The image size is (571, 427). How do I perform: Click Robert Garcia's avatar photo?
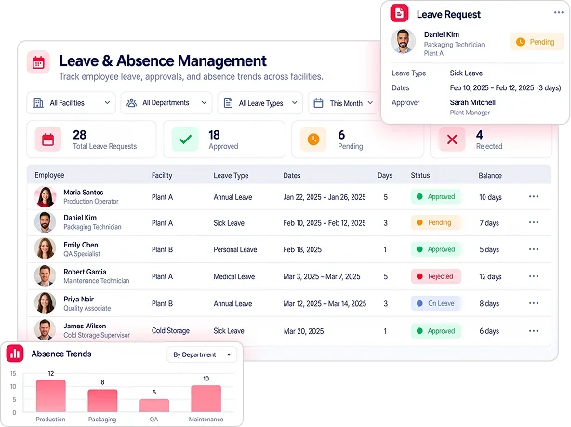tap(46, 275)
